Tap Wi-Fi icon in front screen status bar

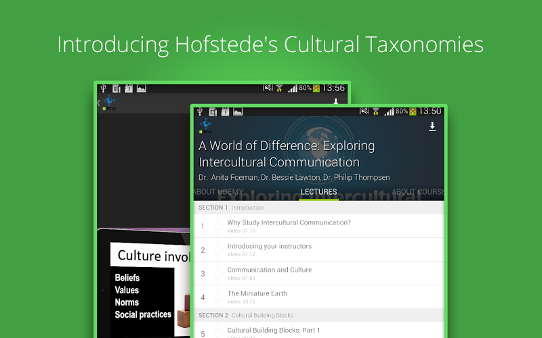pyautogui.click(x=376, y=112)
